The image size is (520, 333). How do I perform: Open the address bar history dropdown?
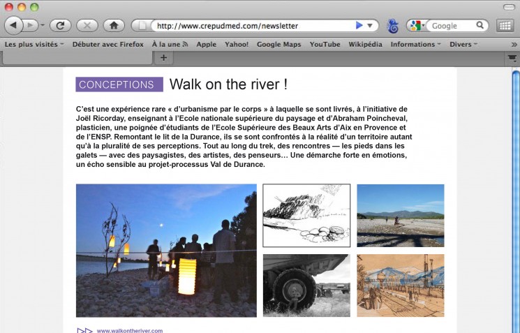point(370,26)
